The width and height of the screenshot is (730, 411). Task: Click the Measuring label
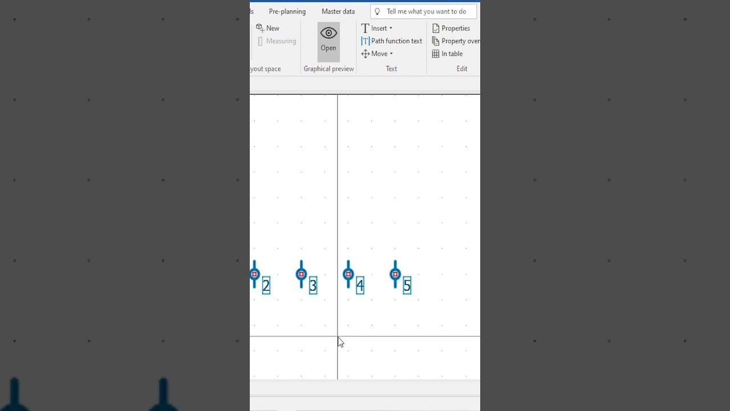[281, 41]
